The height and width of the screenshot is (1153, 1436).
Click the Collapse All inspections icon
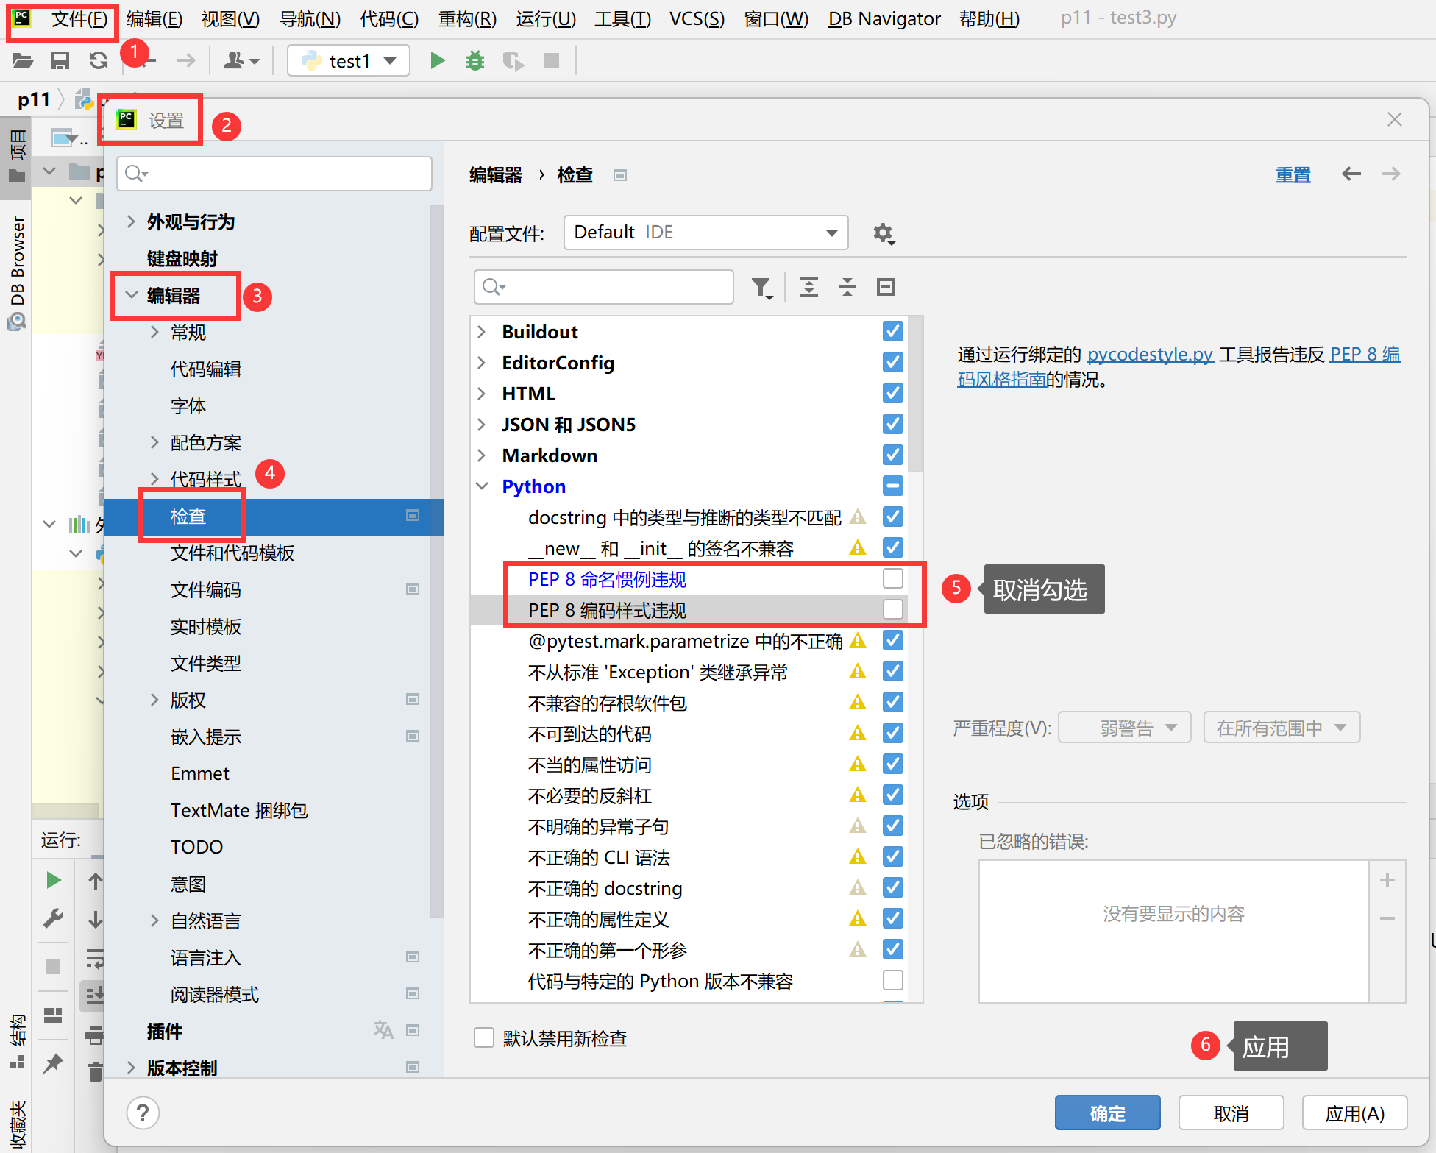click(x=847, y=287)
